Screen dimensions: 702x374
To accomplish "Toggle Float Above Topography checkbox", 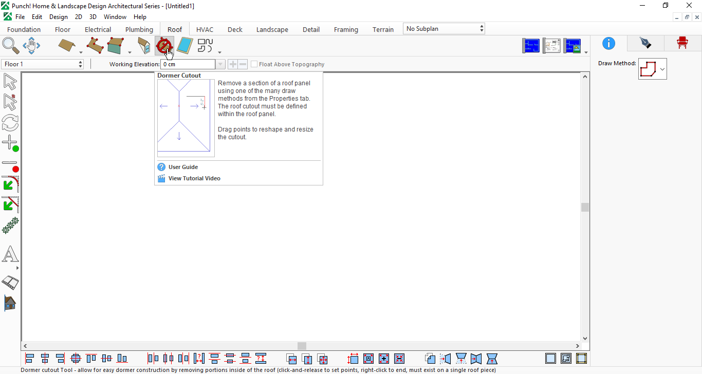I will pos(254,64).
